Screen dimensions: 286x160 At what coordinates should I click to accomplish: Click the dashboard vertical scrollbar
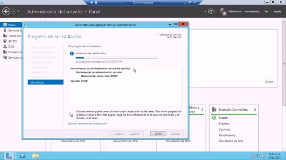point(284,64)
